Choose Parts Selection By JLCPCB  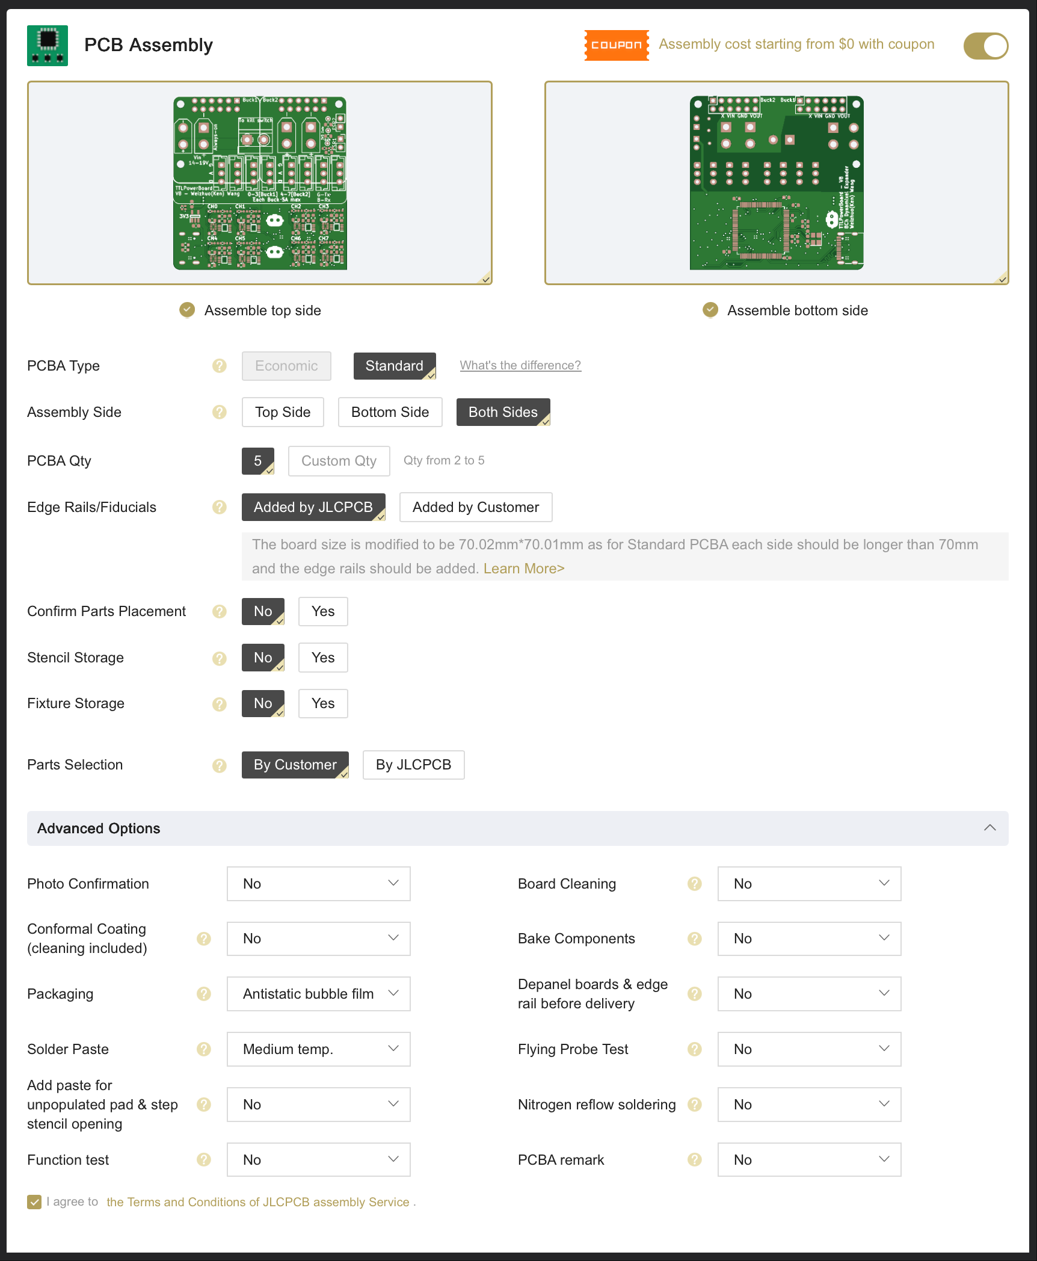coord(413,765)
